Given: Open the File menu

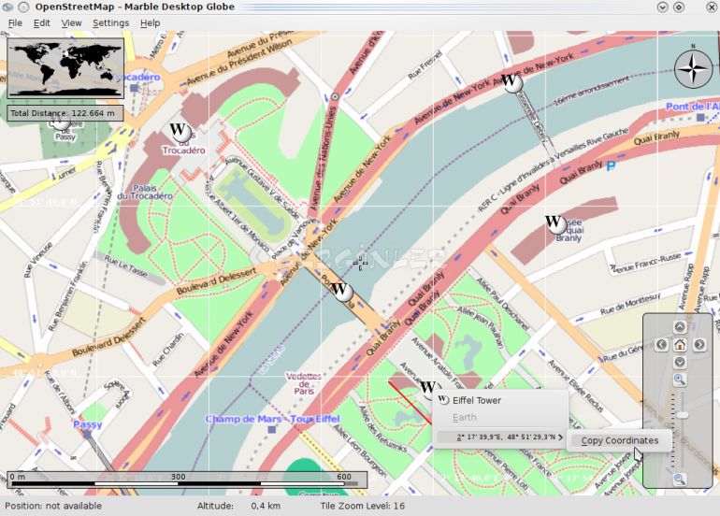Looking at the screenshot, I should [x=15, y=23].
